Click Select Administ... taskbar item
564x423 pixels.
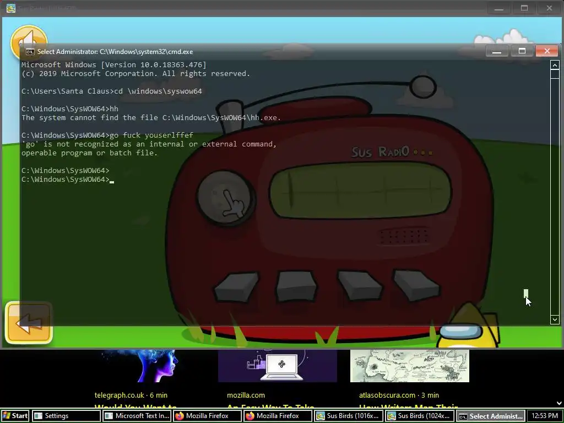(490, 416)
